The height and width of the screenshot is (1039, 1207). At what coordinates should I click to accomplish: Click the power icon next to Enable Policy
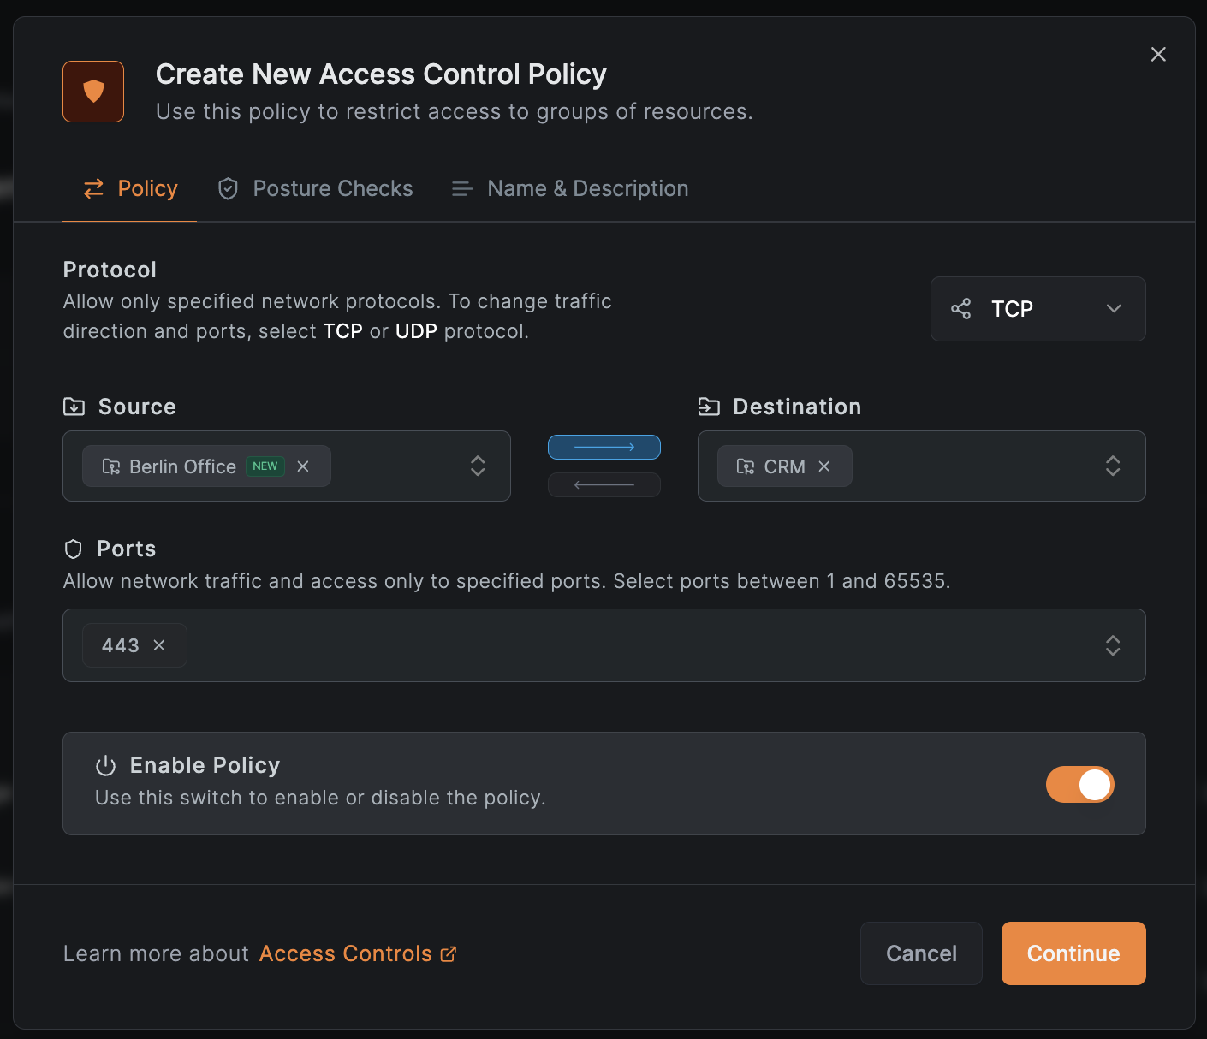tap(105, 765)
